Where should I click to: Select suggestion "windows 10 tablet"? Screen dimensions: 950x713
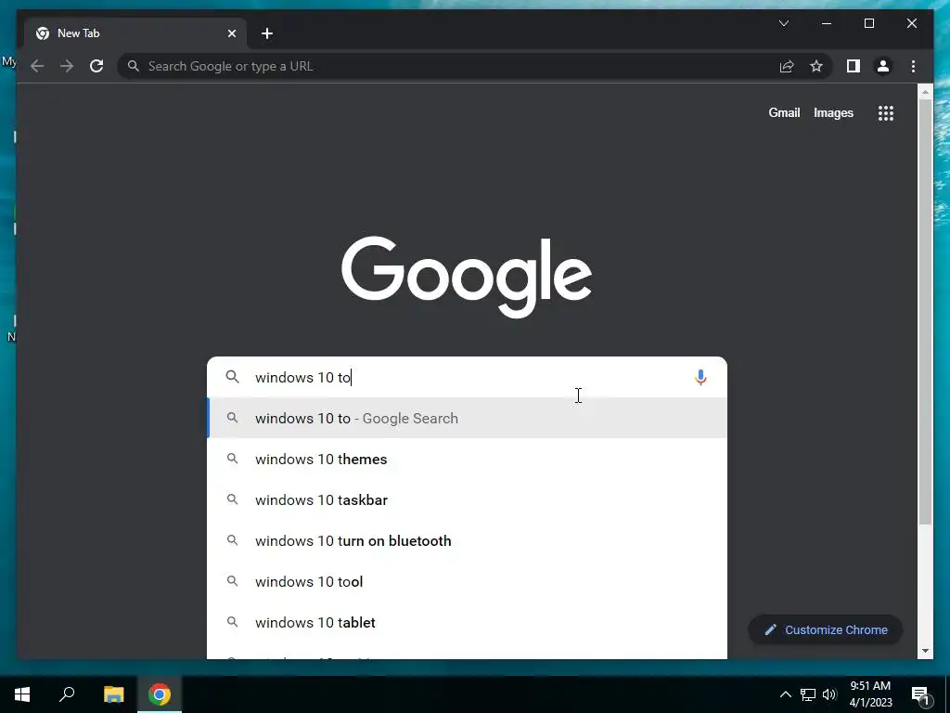coord(468,622)
